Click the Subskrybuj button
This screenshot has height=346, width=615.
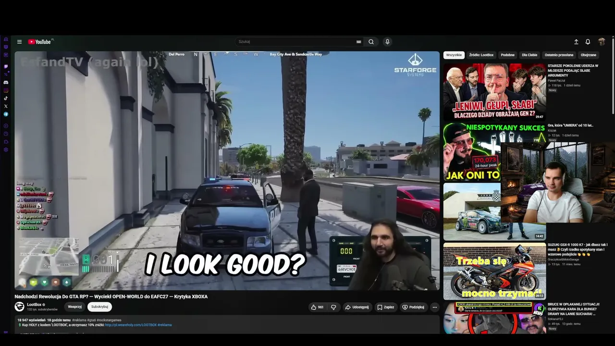[x=99, y=307]
